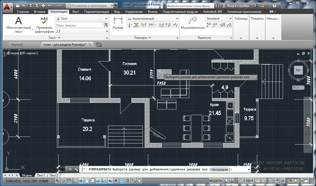Click the Plot/Print icon in quick access toolbar
The height and width of the screenshot is (186, 316).
pos(43,5)
